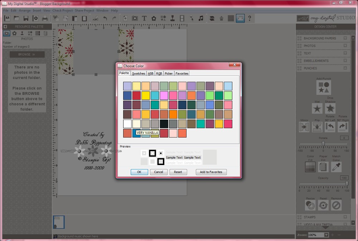Click the Cut scissors toolbar icon
358x241 pixels.
coord(56,18)
